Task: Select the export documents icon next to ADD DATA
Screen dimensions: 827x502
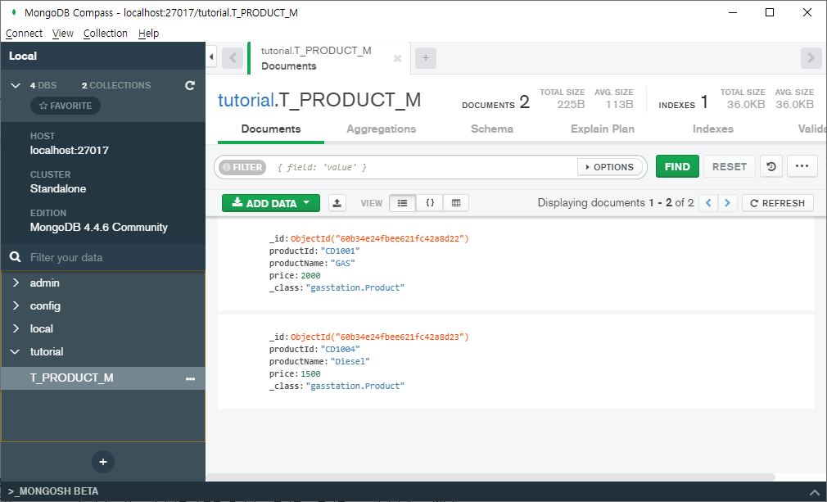Action: pyautogui.click(x=337, y=202)
